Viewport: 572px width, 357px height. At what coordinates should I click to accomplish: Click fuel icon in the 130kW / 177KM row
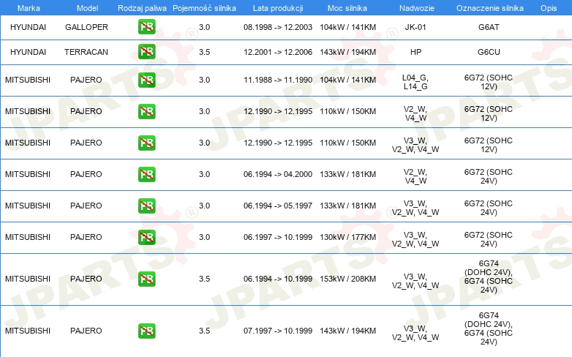[146, 237]
